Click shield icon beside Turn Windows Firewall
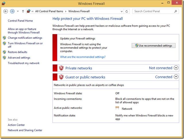The image size is (184, 139). 5,43
